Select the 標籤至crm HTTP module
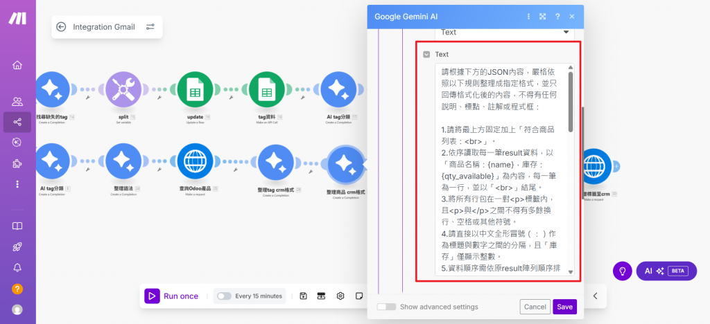Image resolution: width=710 pixels, height=324 pixels. pos(594,166)
